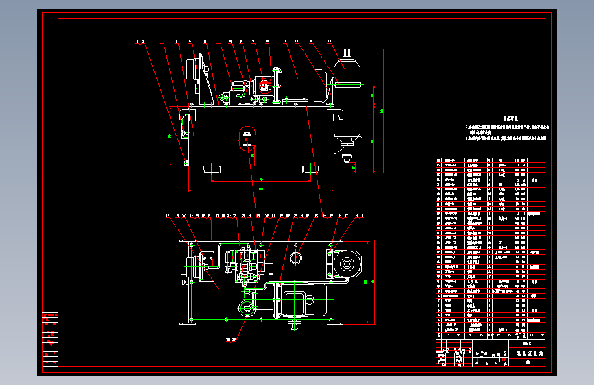Click the oil level gauge on the tank's left side
This screenshot has width=594, height=385.
click(184, 125)
